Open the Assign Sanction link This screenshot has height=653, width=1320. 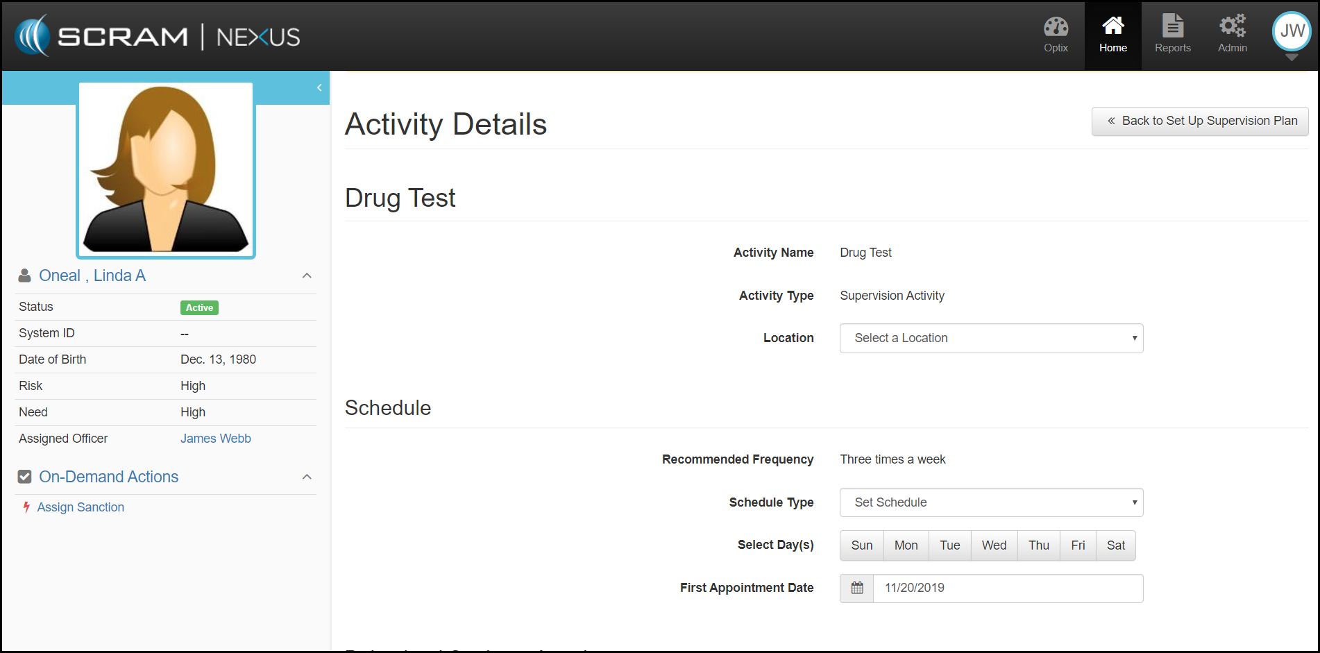tap(81, 507)
